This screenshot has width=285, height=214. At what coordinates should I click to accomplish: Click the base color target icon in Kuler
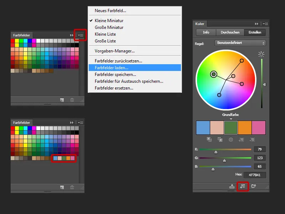tap(230, 139)
